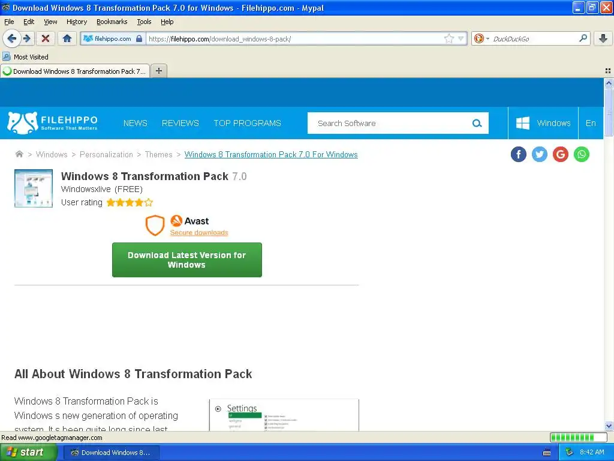This screenshot has height=461, width=614.
Task: Click the browser search magnifier icon
Action: (x=583, y=38)
